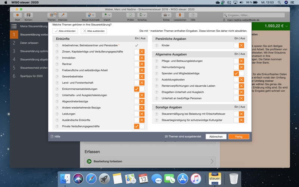Show help icon for Immobilien row
Viewport: 299px width, 187px height.
57,58
